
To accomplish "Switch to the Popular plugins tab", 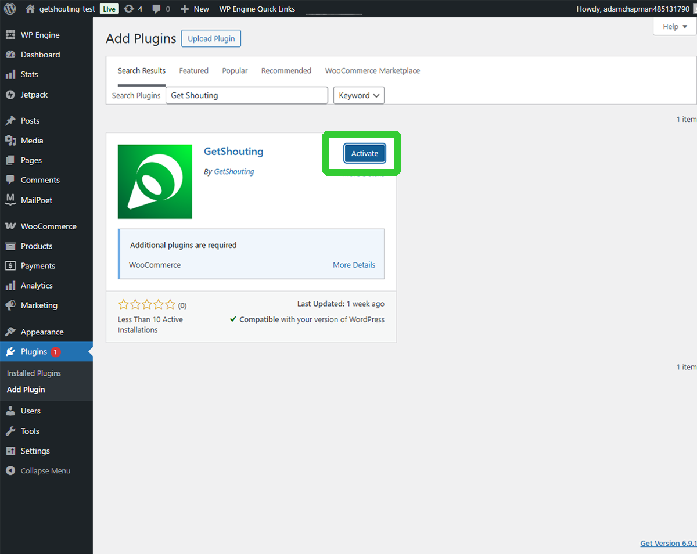I will tap(235, 70).
